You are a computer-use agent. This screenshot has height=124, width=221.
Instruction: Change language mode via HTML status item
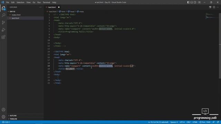[x=195, y=122]
